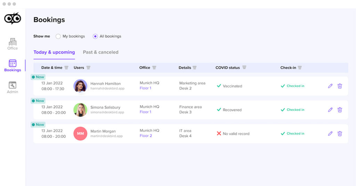Open the Floor 2 link for Martin Morgan

(146, 136)
